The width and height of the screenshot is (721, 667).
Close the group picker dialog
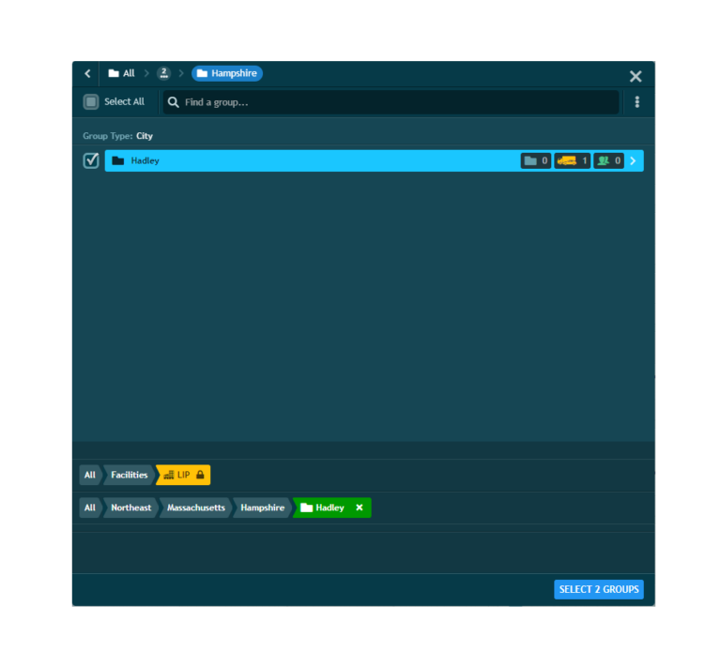(x=636, y=76)
